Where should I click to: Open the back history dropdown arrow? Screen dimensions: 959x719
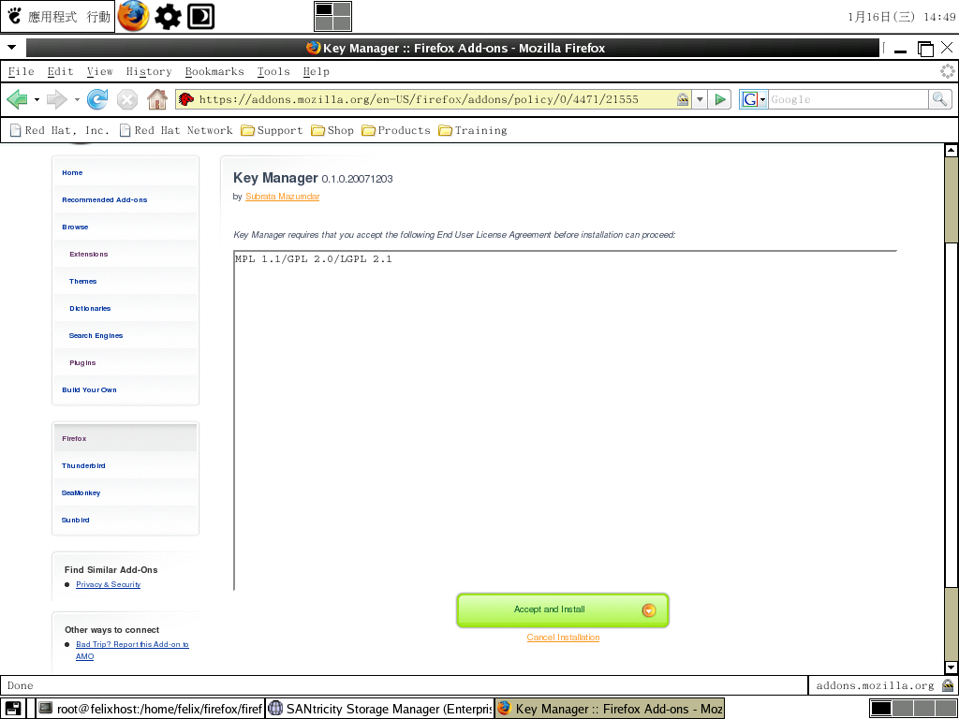pyautogui.click(x=37, y=99)
